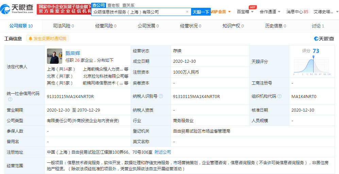The width and height of the screenshot is (339, 174).
Task: Open 消息中心 with 85 messages
Action: 297,12
